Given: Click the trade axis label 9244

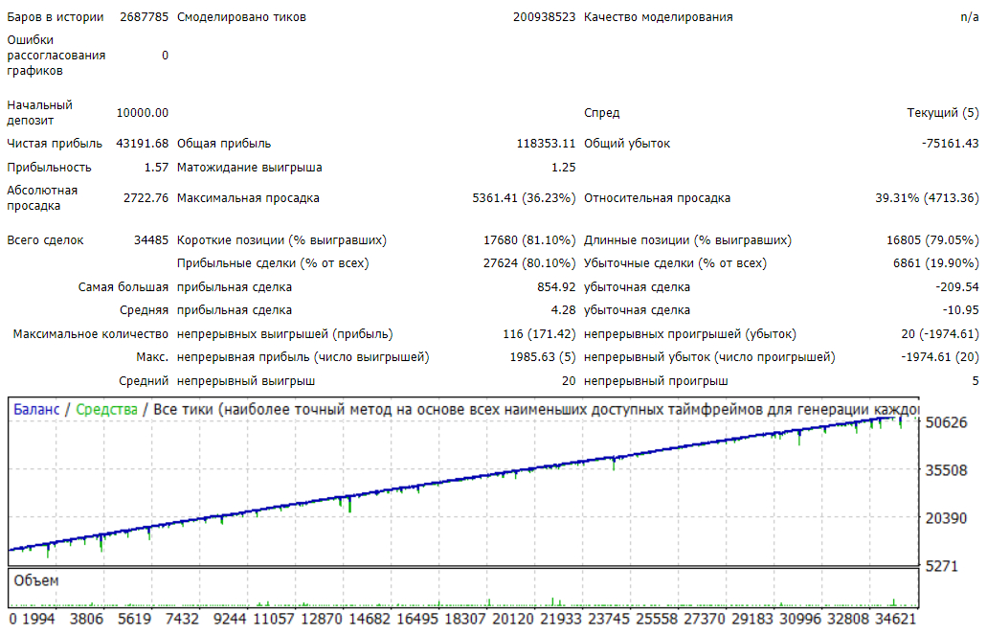Looking at the screenshot, I should [x=230, y=620].
